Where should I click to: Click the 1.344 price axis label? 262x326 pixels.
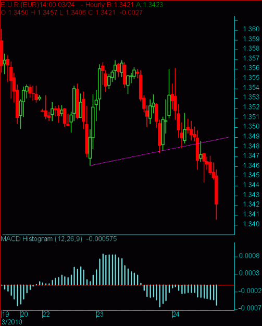pos(251,185)
